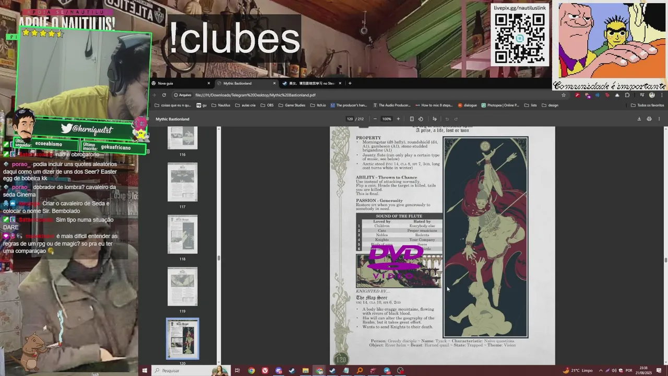Viewport: 668px width, 376px height.
Task: Print the PDF document
Action: (x=649, y=119)
